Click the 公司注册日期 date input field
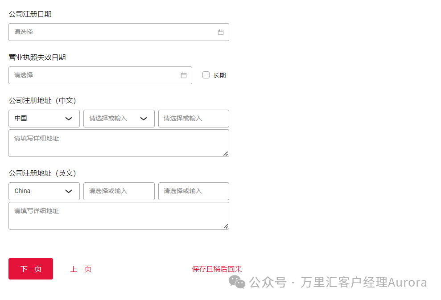 (89, 32)
